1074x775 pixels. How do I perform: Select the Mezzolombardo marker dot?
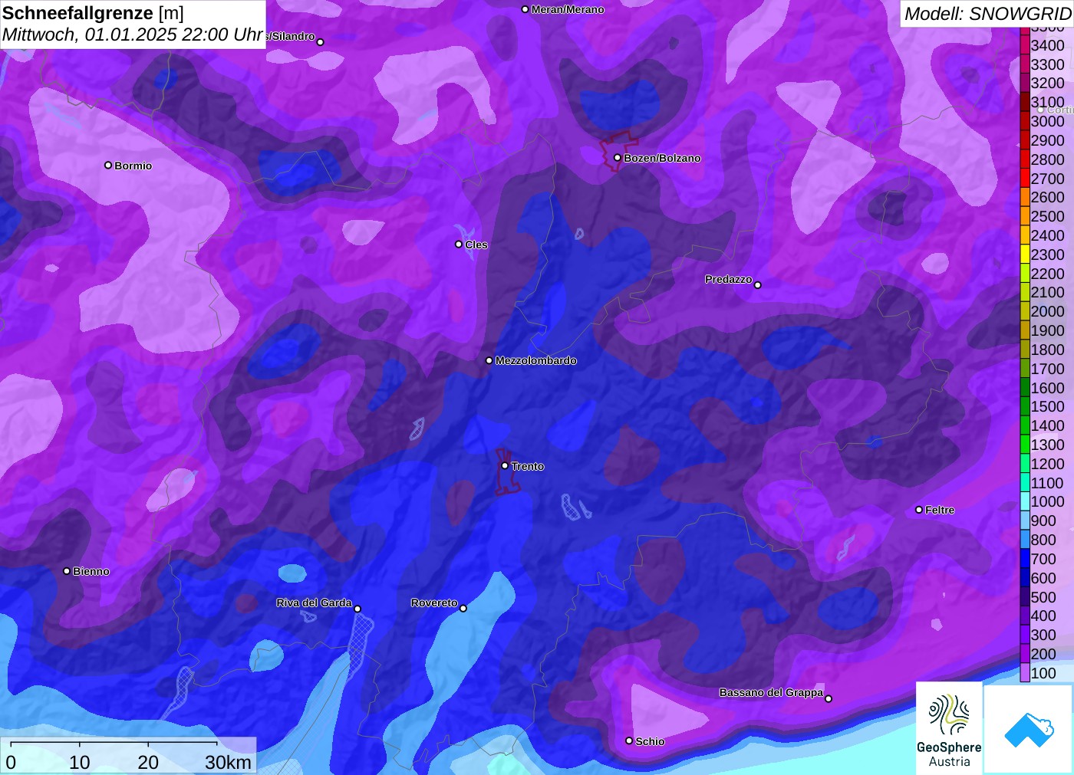pyautogui.click(x=489, y=360)
